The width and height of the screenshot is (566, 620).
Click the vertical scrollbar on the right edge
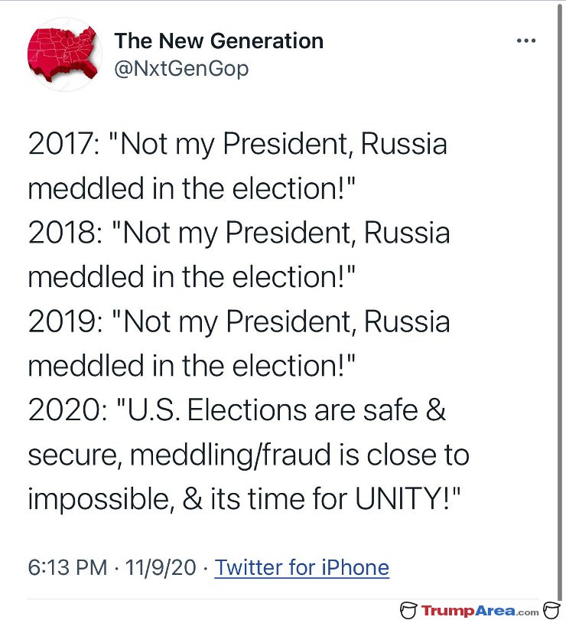(x=559, y=301)
